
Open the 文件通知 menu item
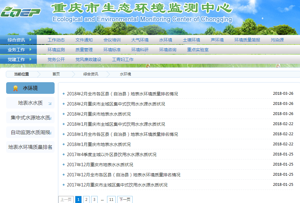point(84,40)
